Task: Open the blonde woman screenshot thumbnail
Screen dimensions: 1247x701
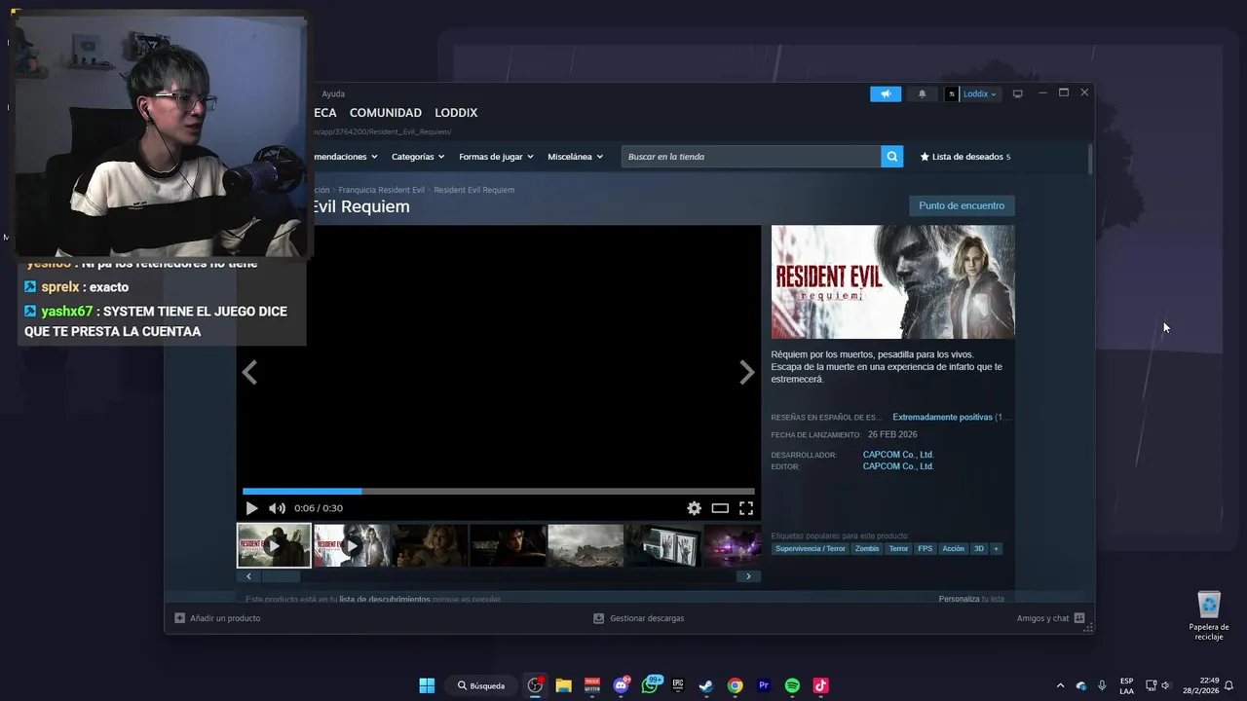Action: tap(430, 545)
